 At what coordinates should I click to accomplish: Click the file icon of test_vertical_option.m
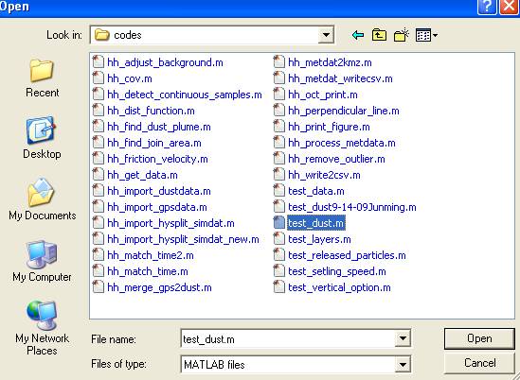point(278,287)
